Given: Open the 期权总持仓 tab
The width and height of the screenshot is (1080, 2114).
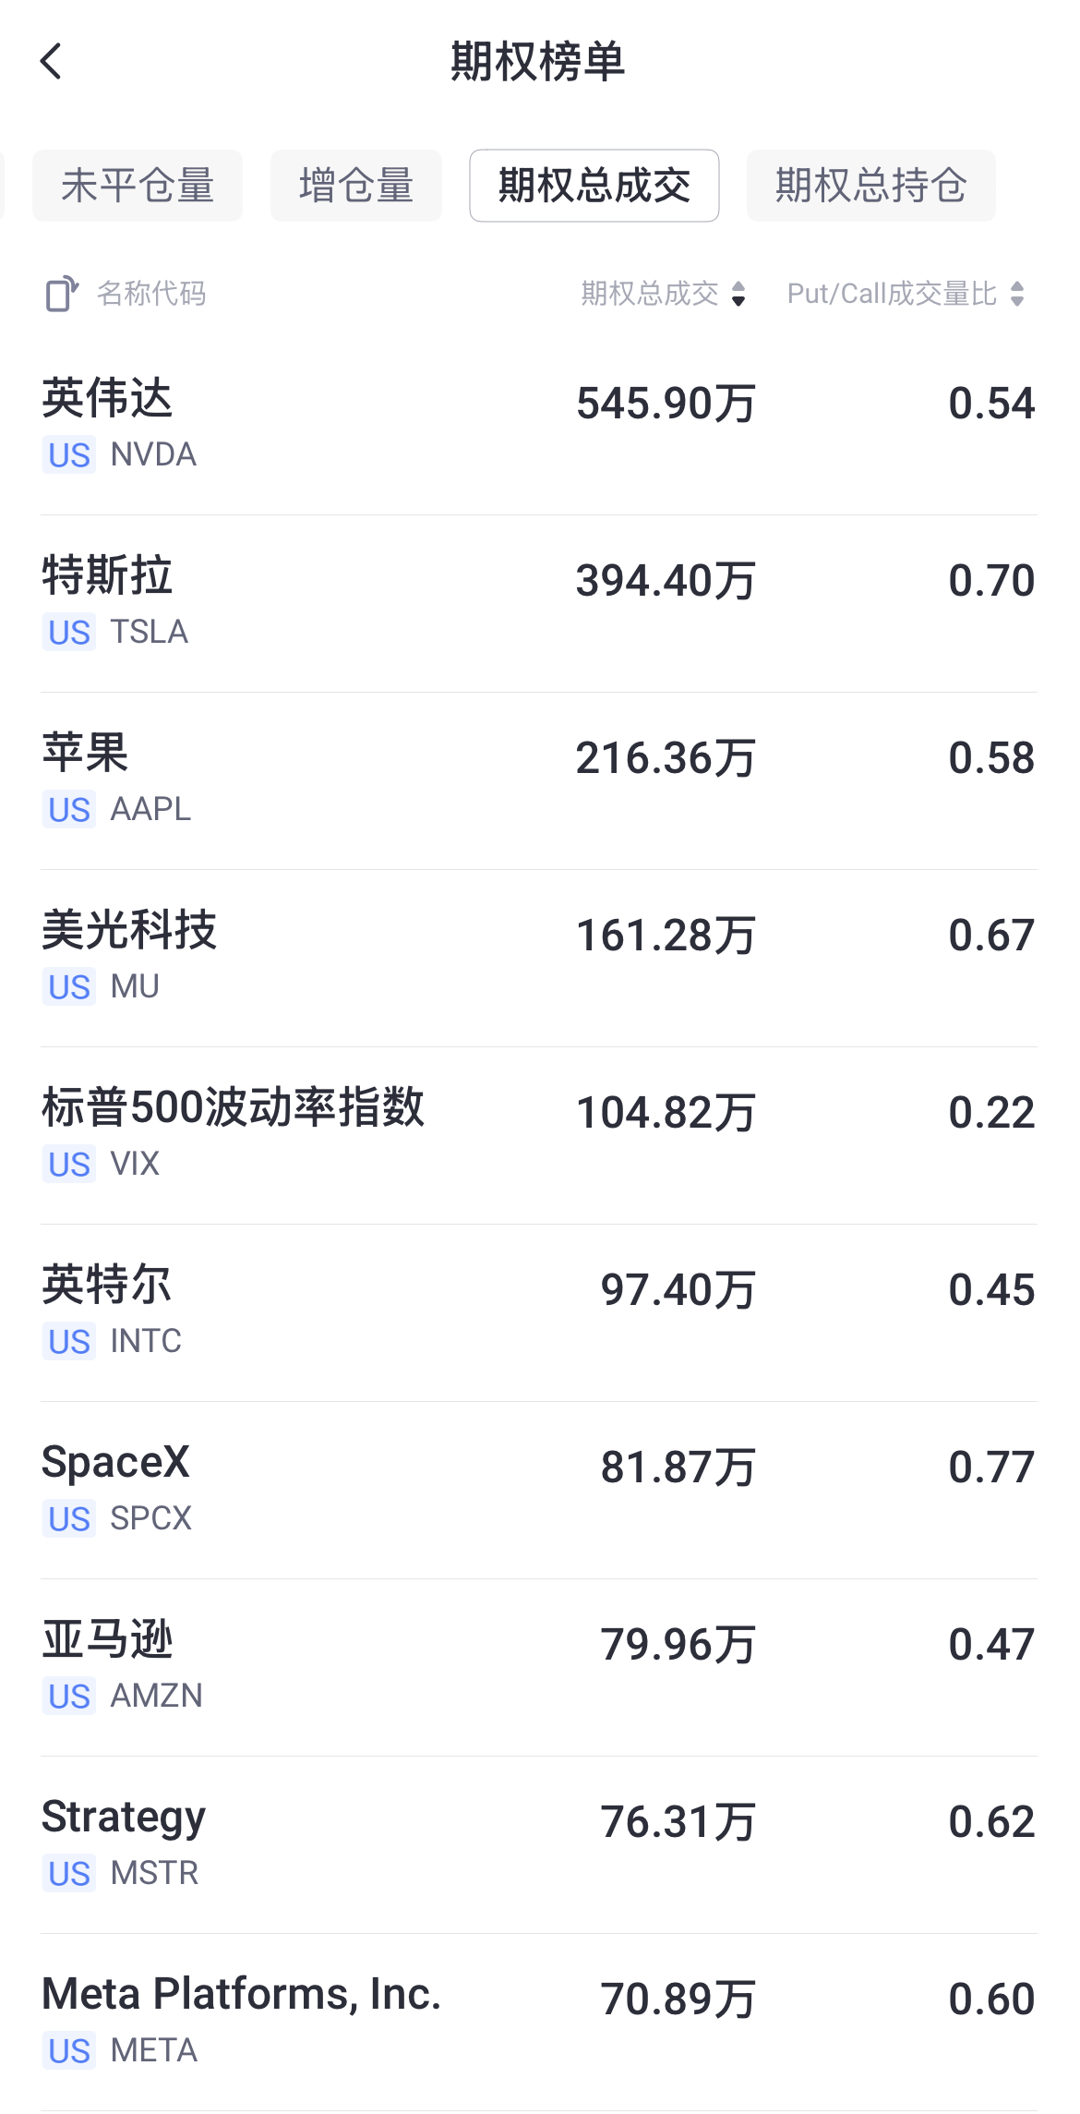Looking at the screenshot, I should click(x=871, y=186).
